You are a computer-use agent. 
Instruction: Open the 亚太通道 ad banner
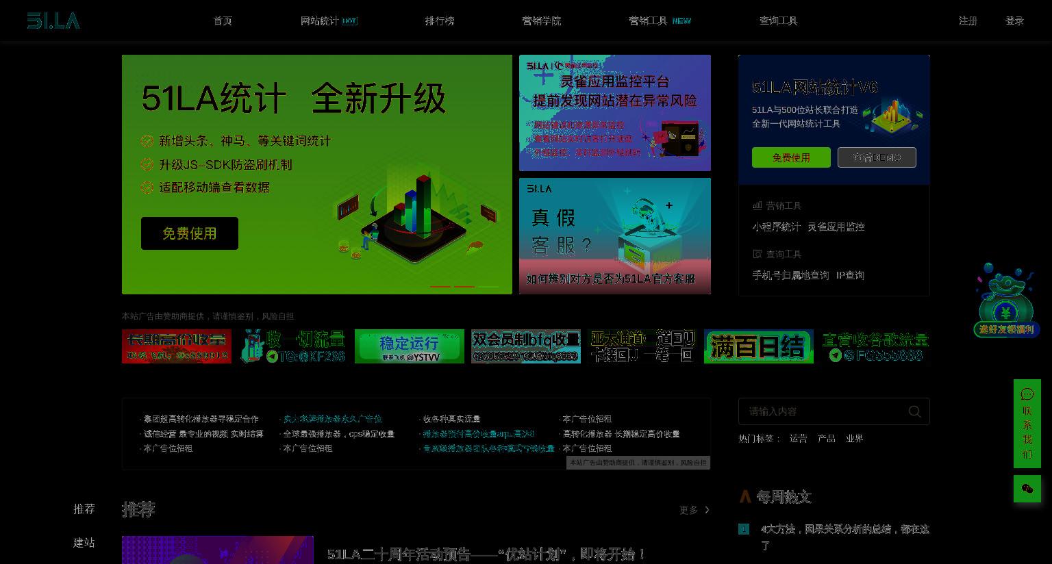[x=642, y=346]
